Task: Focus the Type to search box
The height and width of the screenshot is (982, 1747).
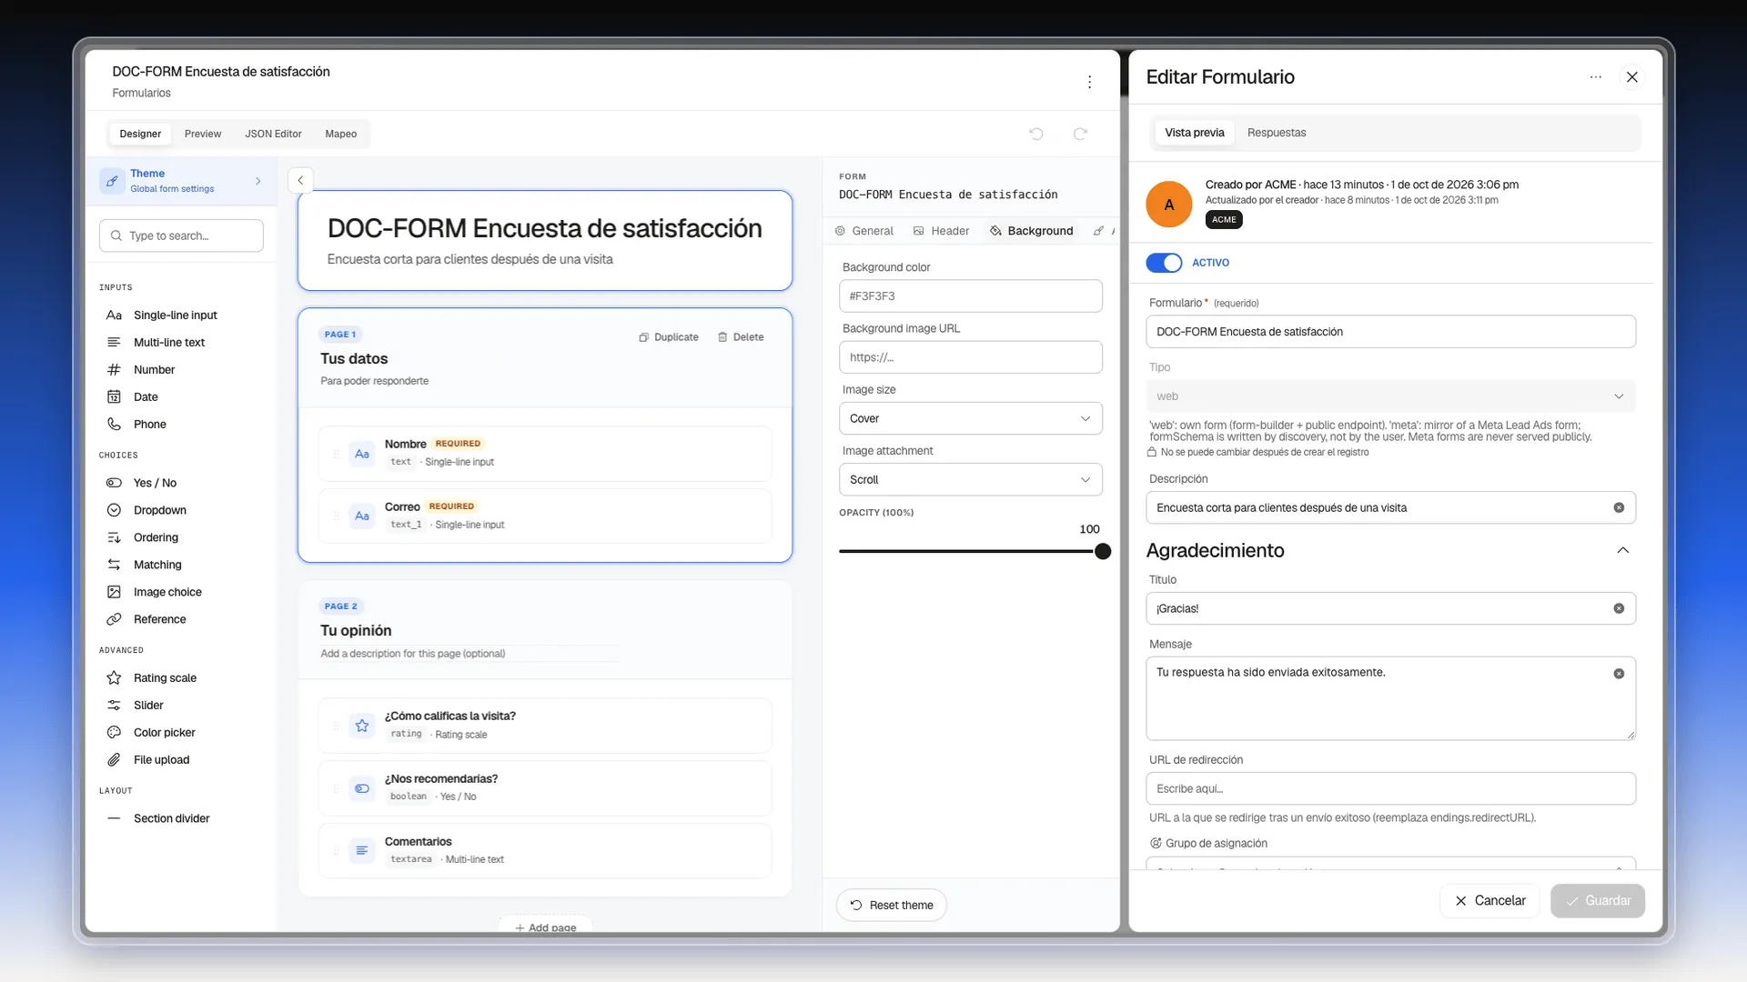Action: click(181, 235)
